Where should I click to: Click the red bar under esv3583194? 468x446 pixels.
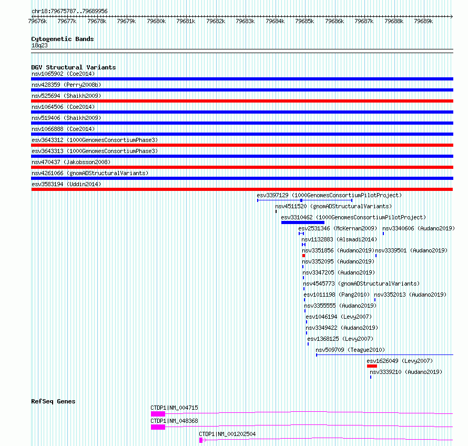242,189
